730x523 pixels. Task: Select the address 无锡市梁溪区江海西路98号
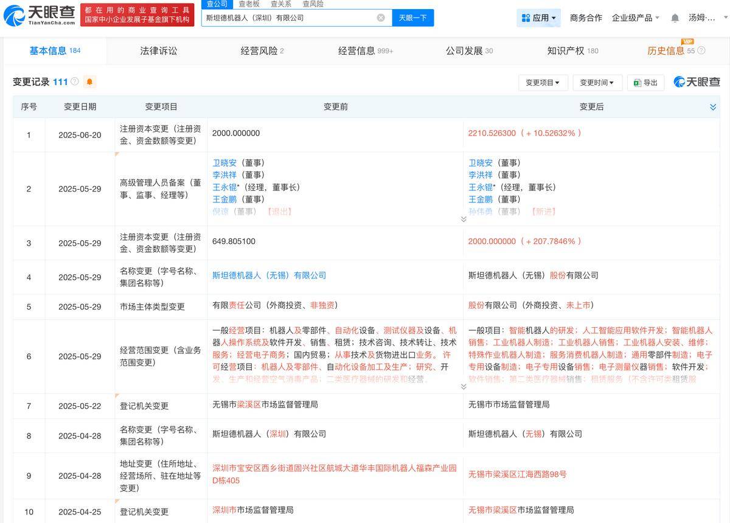tap(518, 474)
